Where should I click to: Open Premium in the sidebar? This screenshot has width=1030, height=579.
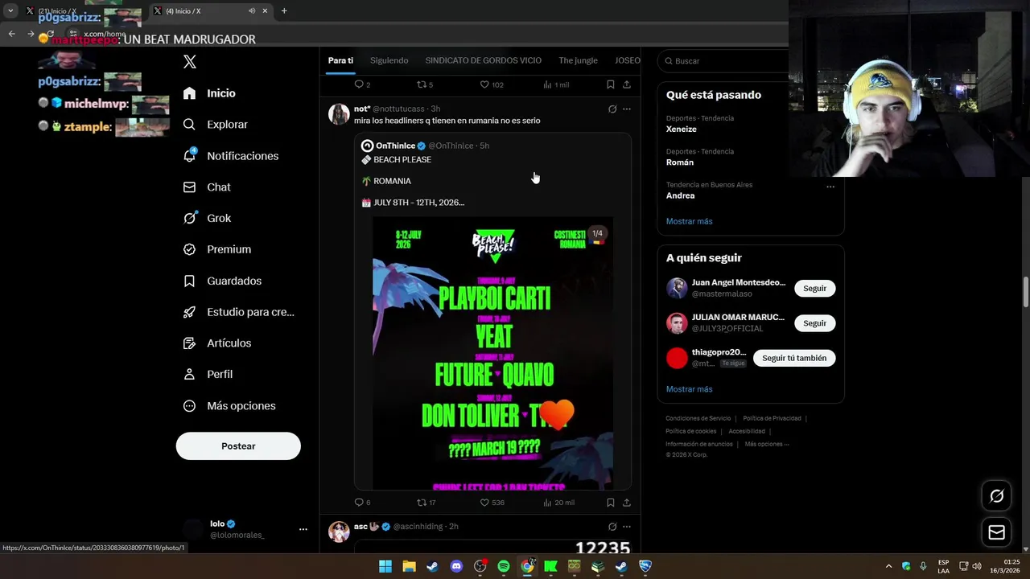coord(217,249)
